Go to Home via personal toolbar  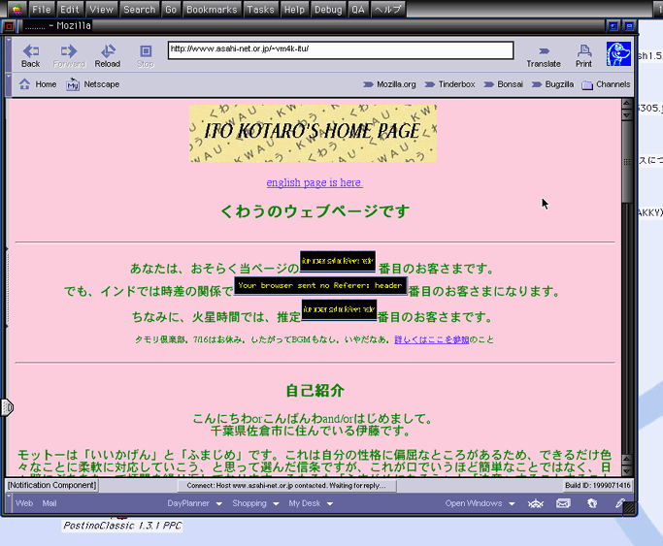[37, 85]
